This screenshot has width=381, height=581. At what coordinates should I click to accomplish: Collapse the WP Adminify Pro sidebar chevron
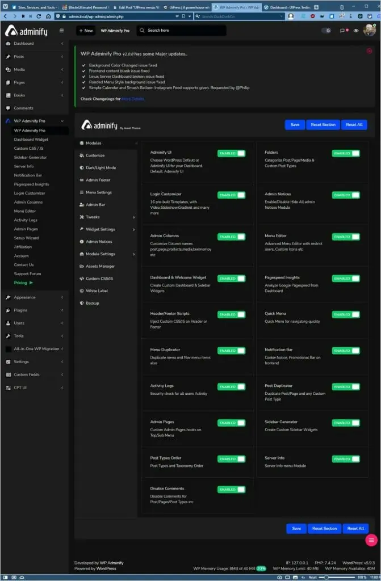point(62,121)
